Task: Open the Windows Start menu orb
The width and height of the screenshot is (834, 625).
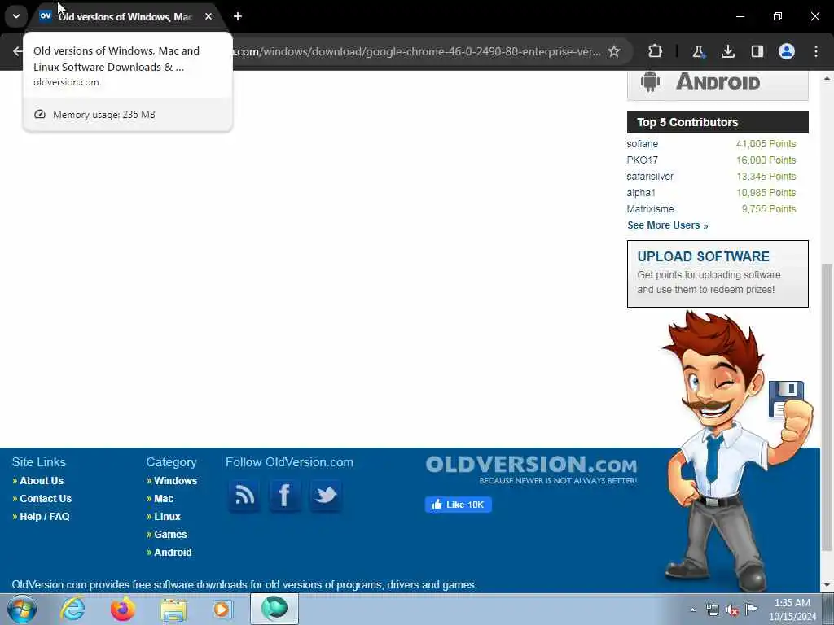Action: click(22, 609)
